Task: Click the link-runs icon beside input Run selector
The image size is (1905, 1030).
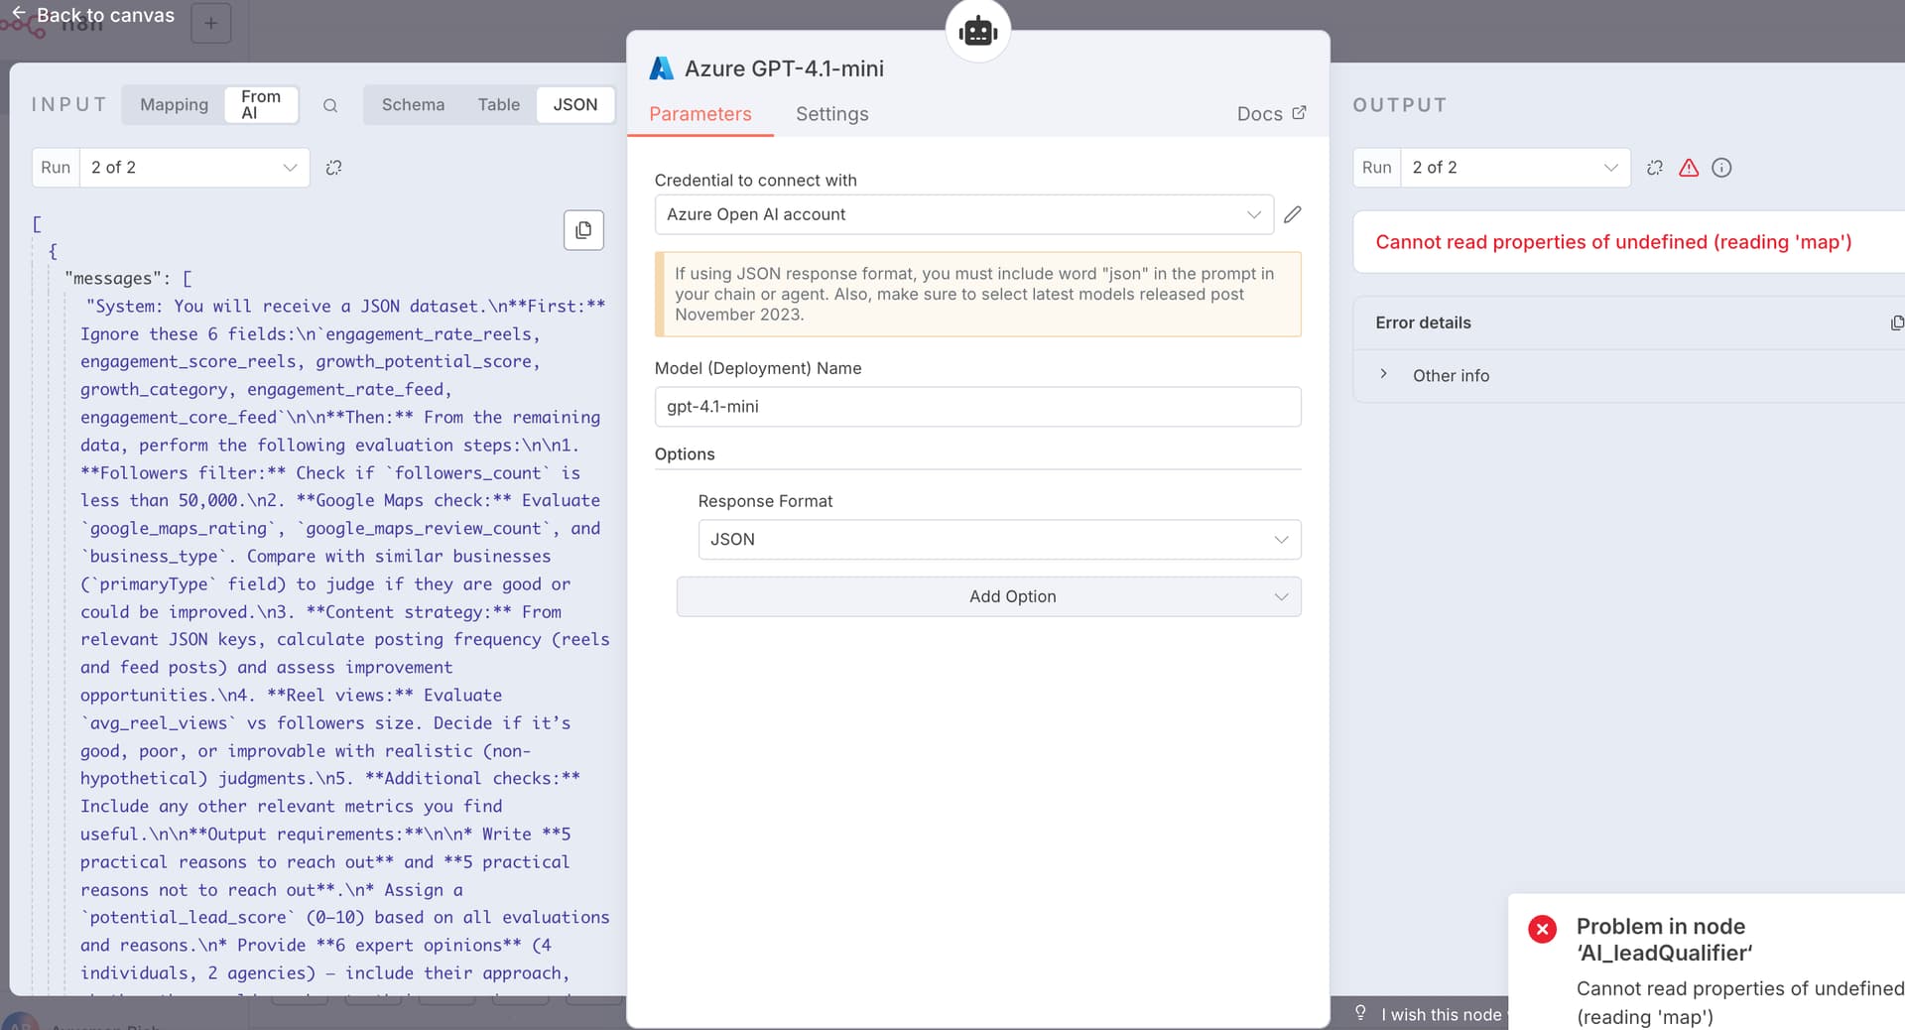Action: click(x=333, y=168)
